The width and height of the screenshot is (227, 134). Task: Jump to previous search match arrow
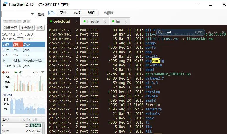tap(209, 33)
